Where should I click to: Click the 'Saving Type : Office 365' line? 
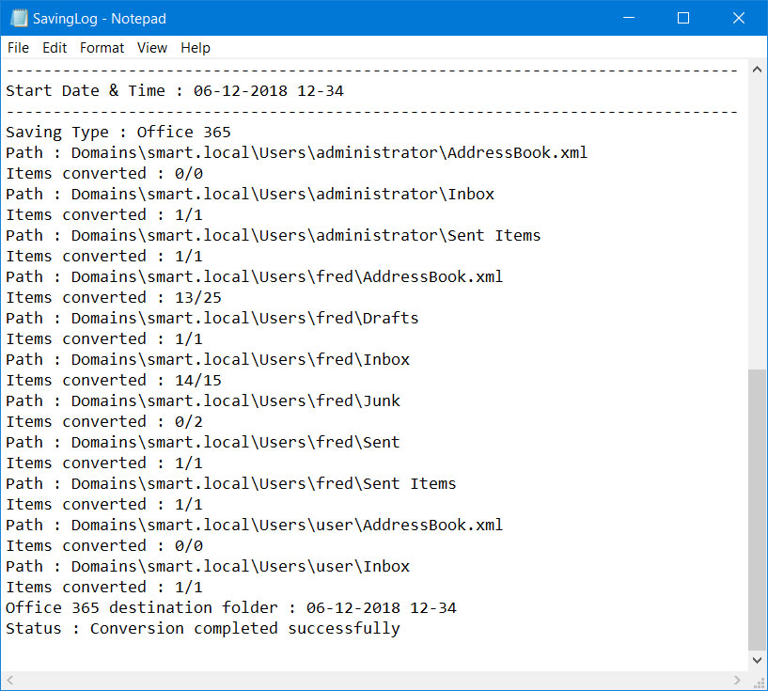tap(118, 133)
